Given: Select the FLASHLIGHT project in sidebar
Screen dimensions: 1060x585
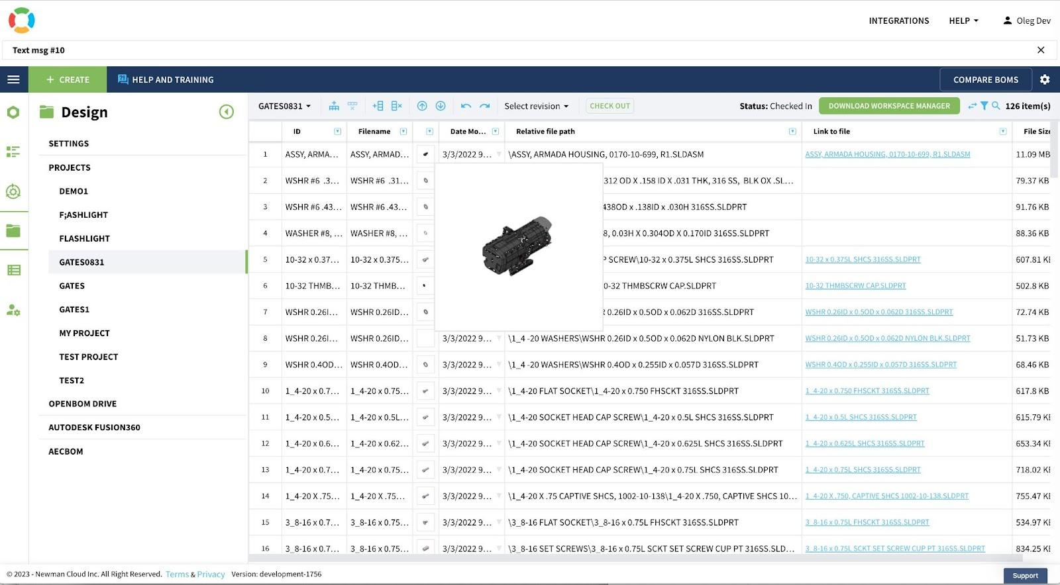Looking at the screenshot, I should click(84, 238).
